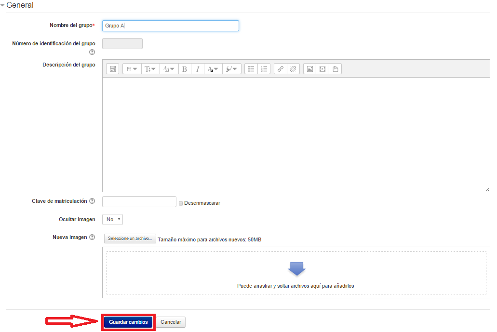The height and width of the screenshot is (332, 497).
Task: Check the Desenmascarar checkbox
Action: click(x=181, y=203)
